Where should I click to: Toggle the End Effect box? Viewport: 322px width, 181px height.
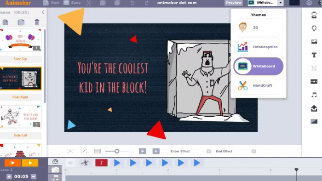253,151
